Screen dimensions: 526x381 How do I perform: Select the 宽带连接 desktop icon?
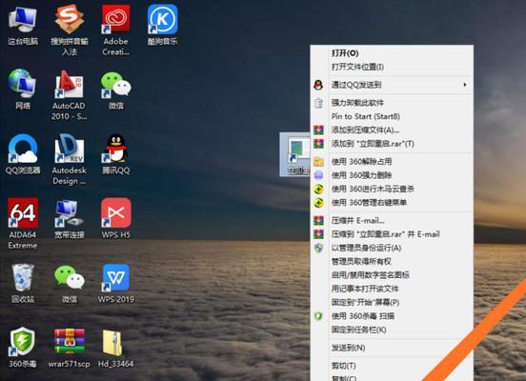(x=70, y=219)
